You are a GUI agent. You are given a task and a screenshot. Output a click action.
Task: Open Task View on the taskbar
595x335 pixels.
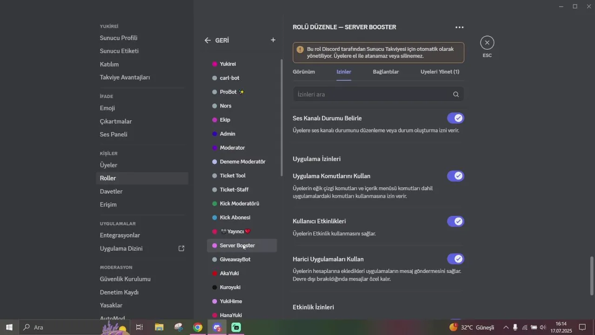coord(139,327)
